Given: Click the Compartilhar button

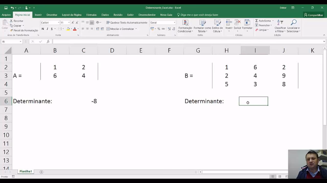Looking at the screenshot, I should click(x=313, y=15).
